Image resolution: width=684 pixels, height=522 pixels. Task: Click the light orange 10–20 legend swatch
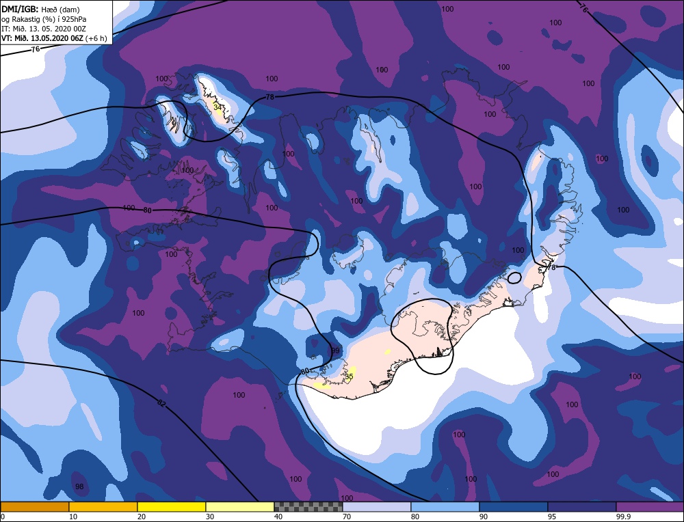(103, 506)
